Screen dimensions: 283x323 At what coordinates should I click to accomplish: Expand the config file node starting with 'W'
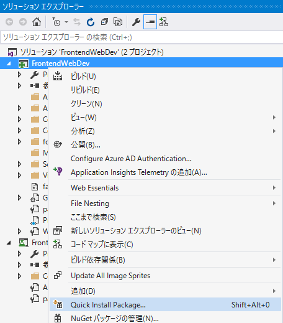click(19, 232)
